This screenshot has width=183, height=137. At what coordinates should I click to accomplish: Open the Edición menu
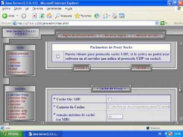18,9
